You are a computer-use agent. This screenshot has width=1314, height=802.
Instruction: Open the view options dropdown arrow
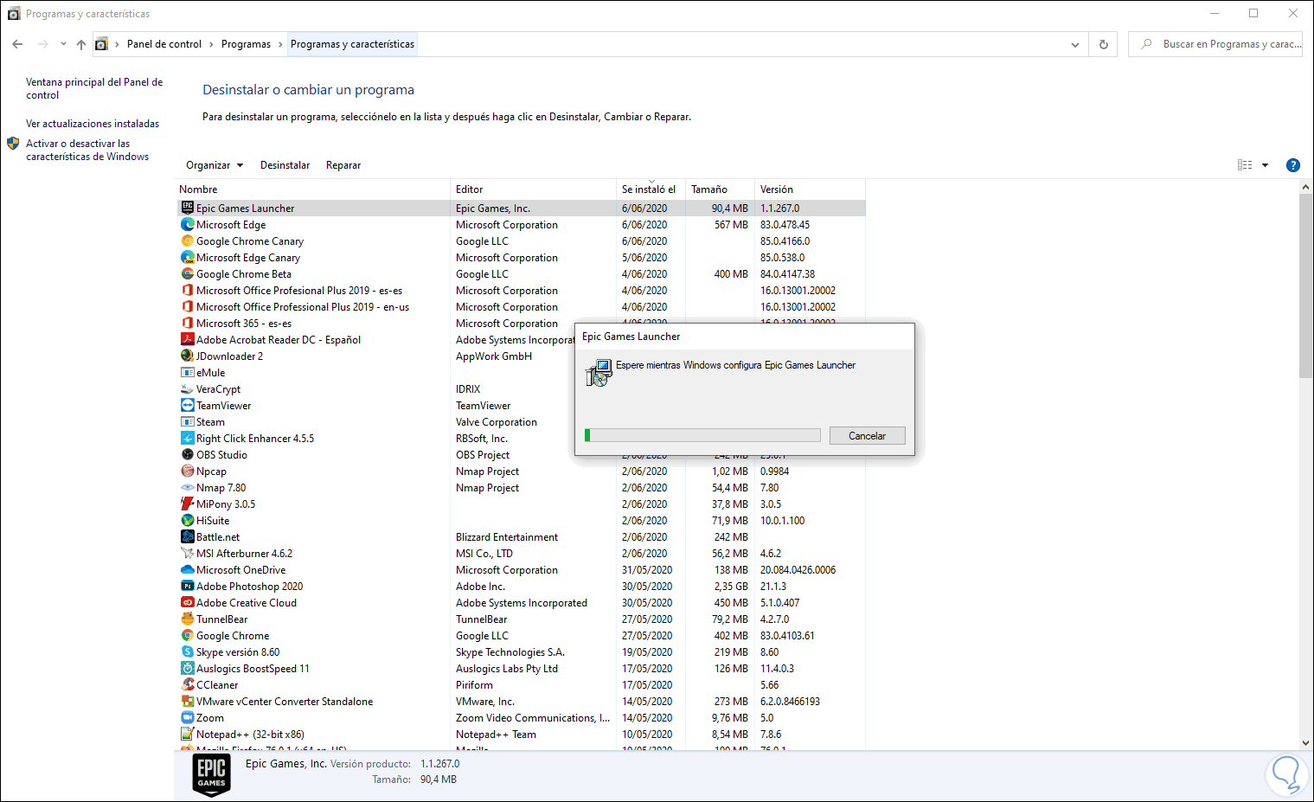tap(1265, 165)
